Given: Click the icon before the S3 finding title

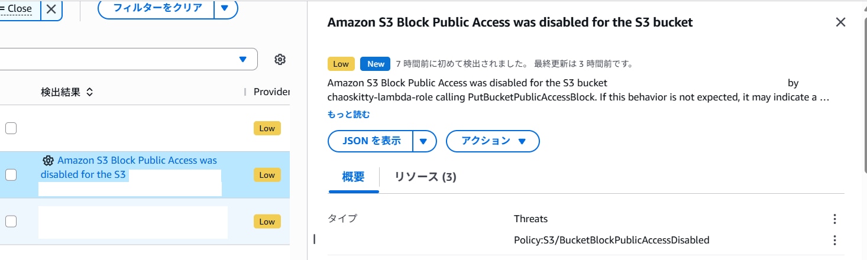Looking at the screenshot, I should click(48, 160).
